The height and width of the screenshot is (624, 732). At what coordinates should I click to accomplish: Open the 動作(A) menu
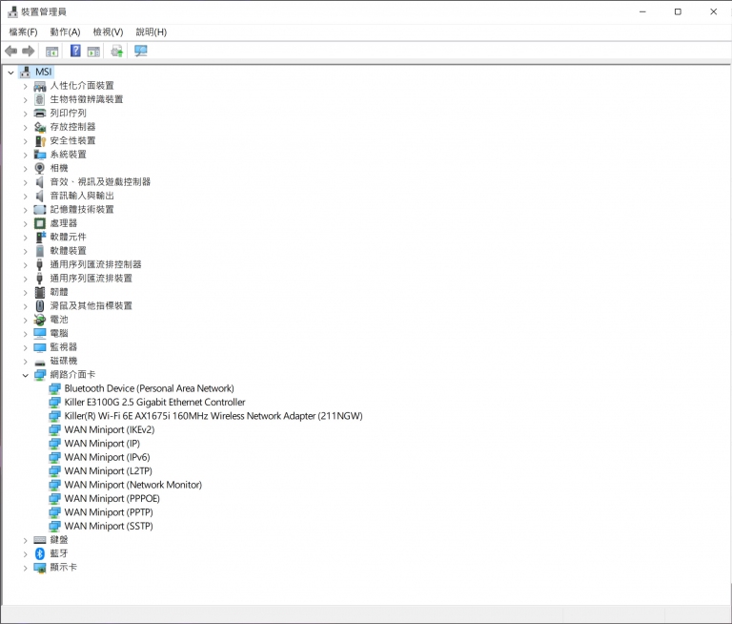(x=66, y=31)
